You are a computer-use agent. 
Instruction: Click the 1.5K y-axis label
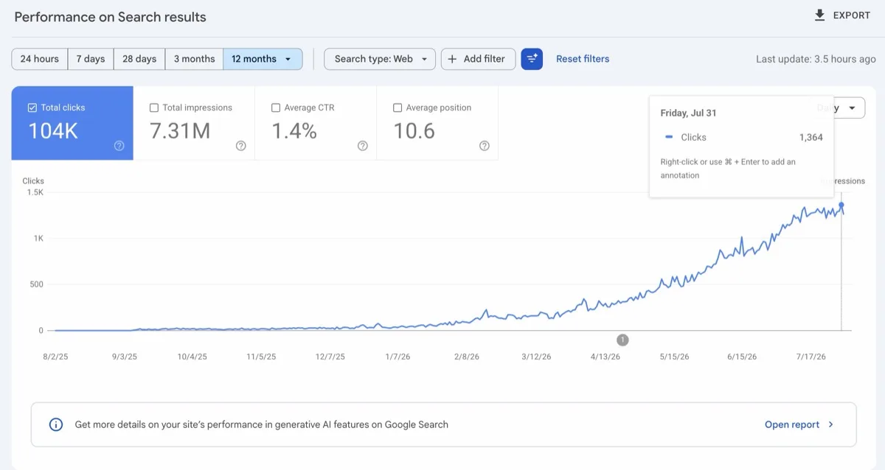click(35, 192)
